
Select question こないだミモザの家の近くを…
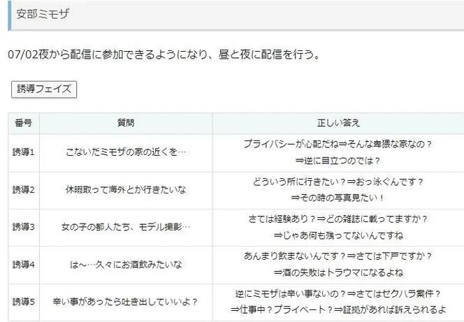(126, 152)
